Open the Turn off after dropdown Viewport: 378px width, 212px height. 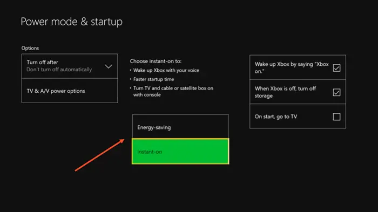point(70,66)
